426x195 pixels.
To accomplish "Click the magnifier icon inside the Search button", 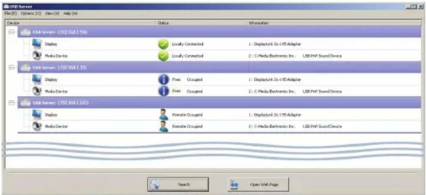I will [154, 184].
